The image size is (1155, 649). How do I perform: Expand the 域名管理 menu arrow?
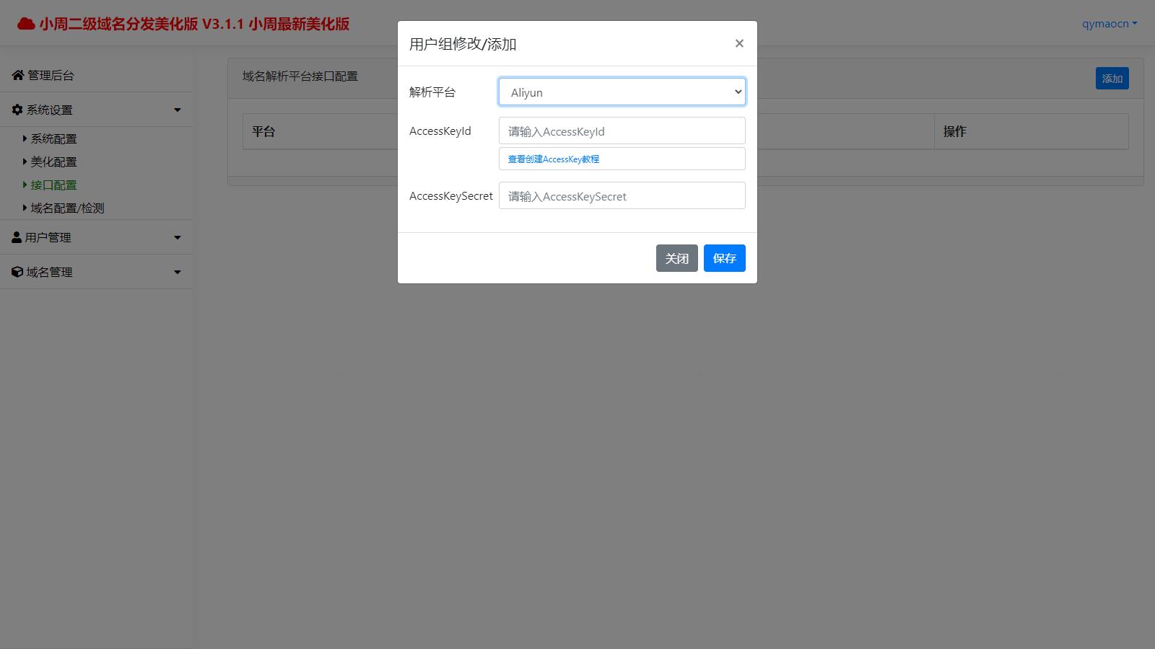pyautogui.click(x=178, y=273)
